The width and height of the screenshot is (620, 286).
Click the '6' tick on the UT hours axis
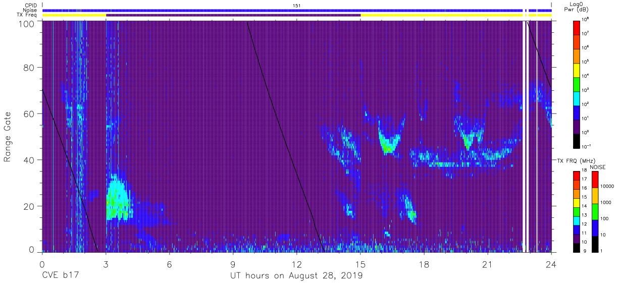[x=169, y=264]
